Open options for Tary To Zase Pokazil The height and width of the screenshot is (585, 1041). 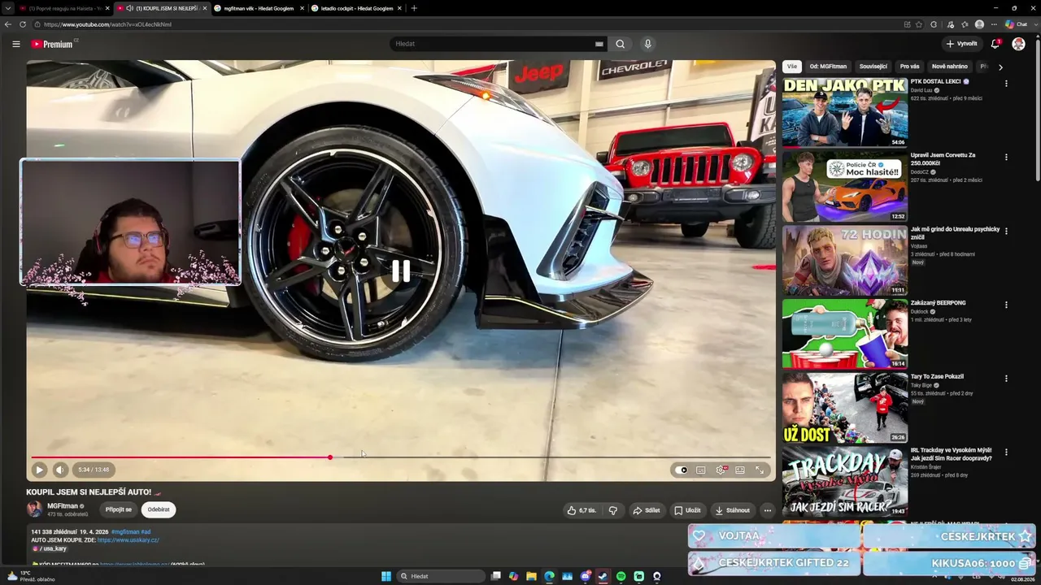point(1006,379)
